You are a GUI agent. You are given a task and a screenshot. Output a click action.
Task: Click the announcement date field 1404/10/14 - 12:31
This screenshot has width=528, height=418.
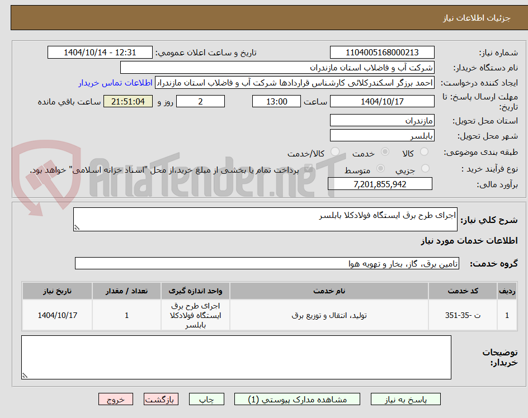[100, 53]
